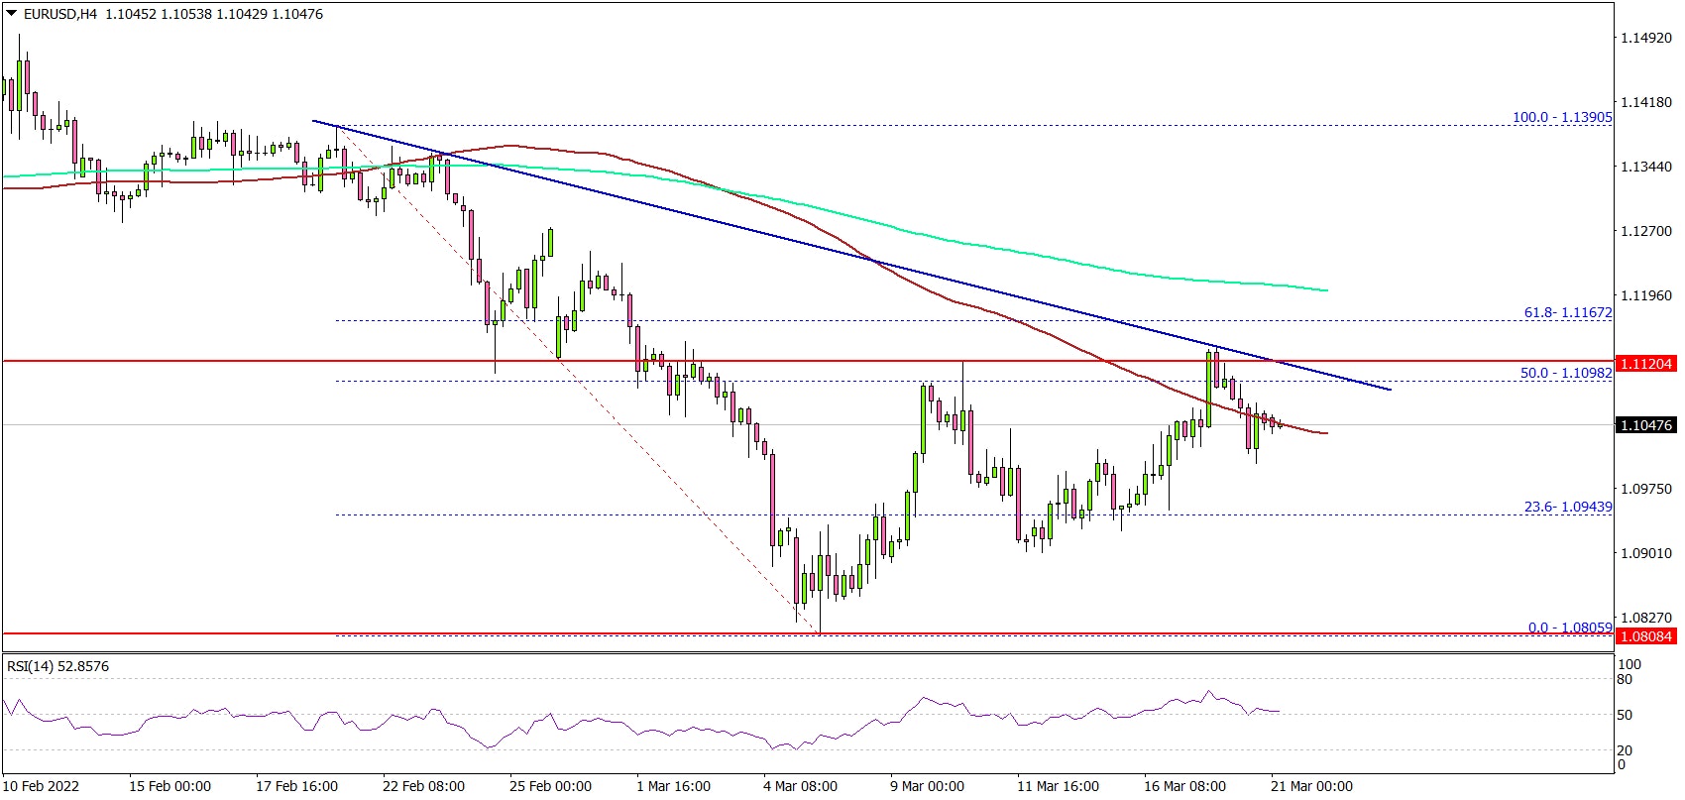Click the dropdown triangle beside EURUSD,H4
1685x800 pixels.
11,15
